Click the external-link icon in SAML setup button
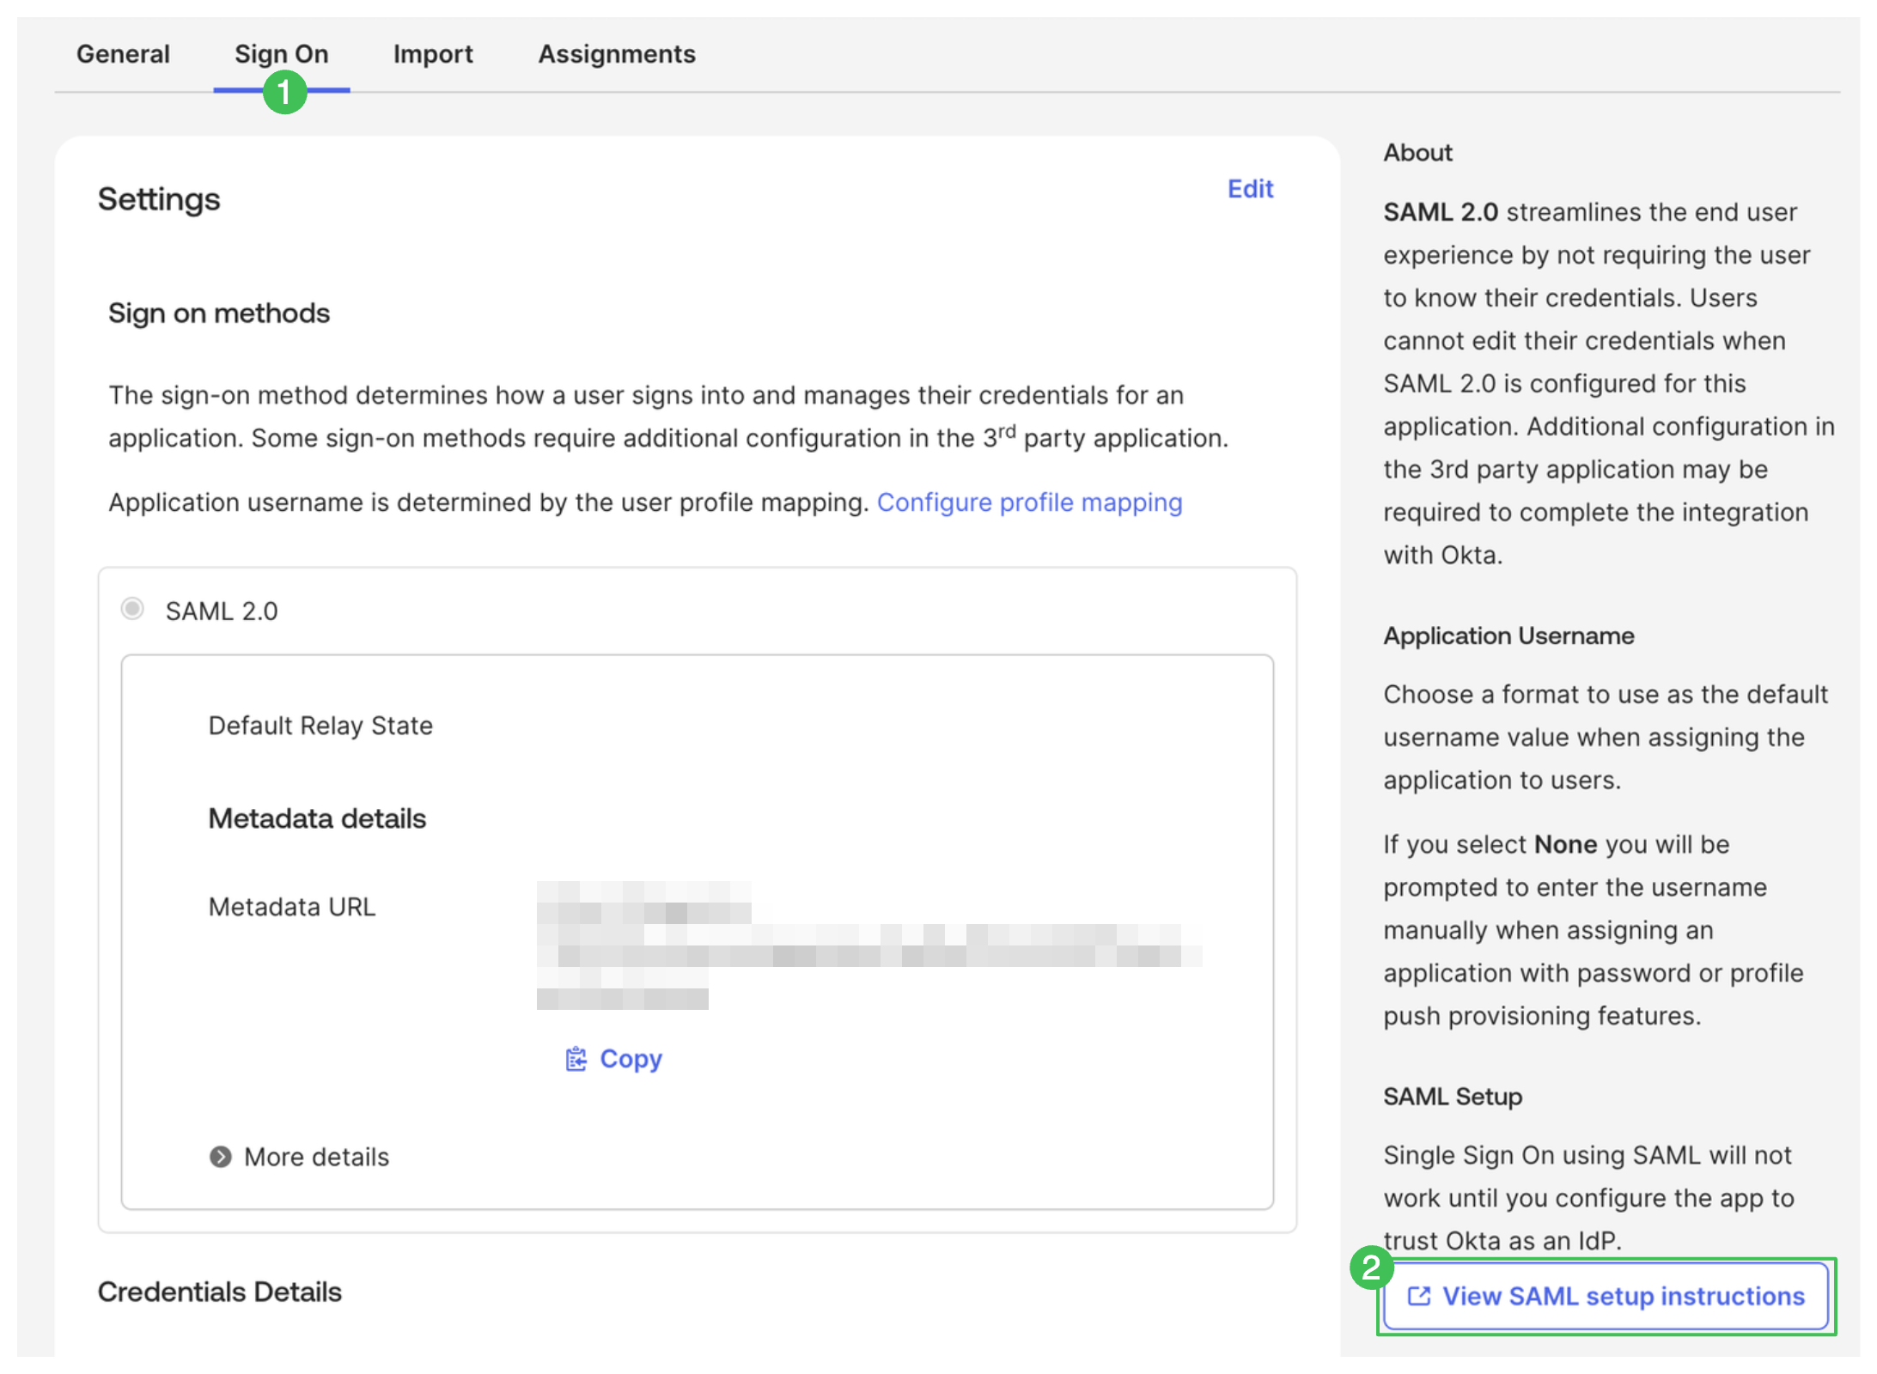 click(1420, 1297)
